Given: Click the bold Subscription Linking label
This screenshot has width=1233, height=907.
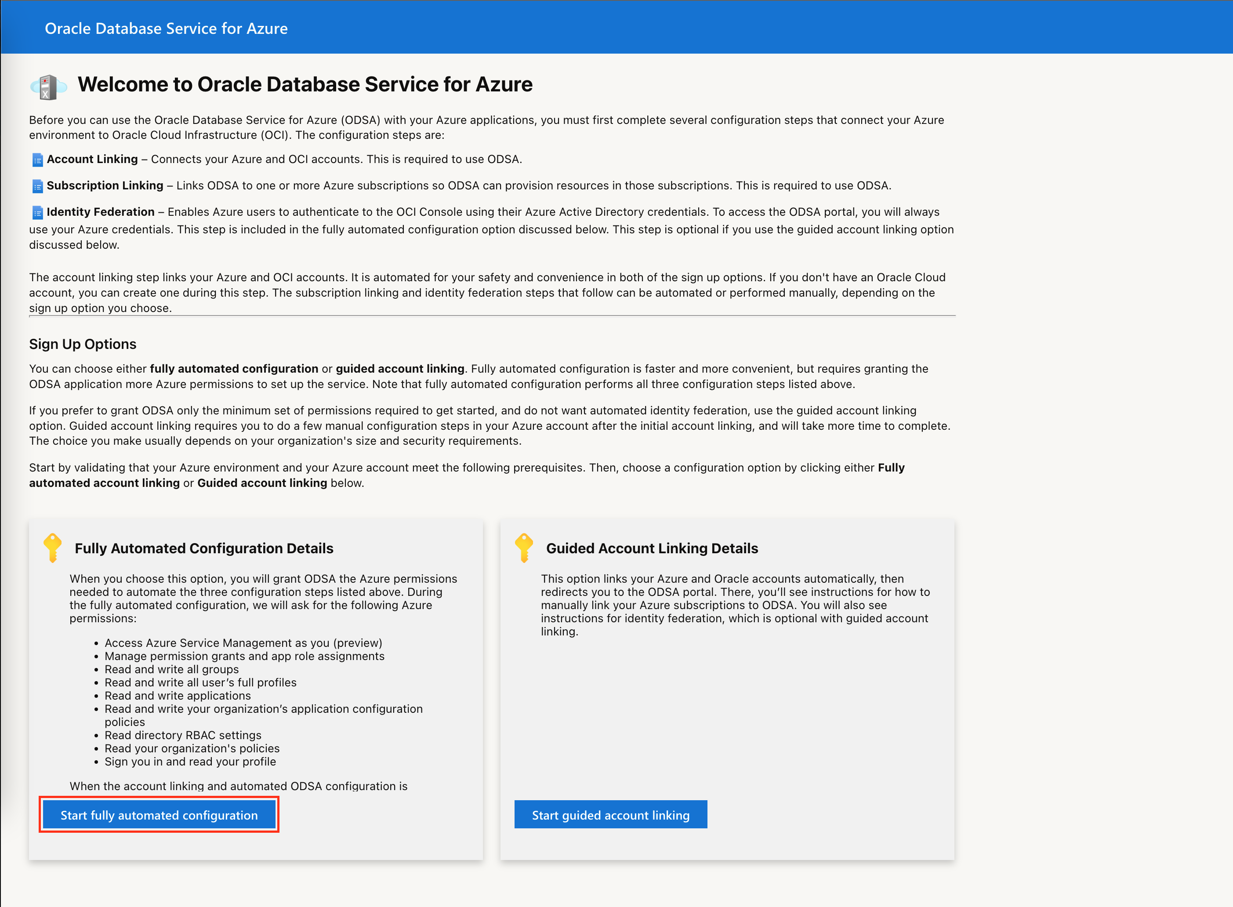Looking at the screenshot, I should pos(105,185).
